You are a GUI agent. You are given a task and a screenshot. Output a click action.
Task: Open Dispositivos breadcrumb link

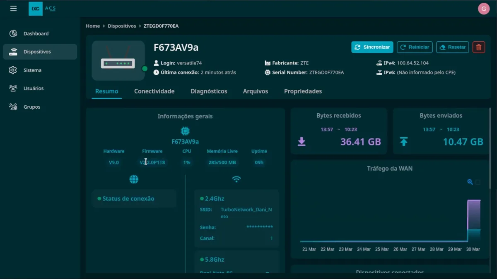[122, 26]
